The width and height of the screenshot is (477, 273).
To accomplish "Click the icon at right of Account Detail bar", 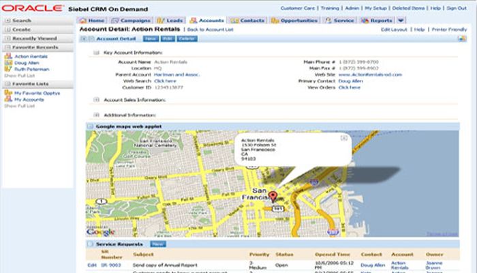I will coord(462,38).
